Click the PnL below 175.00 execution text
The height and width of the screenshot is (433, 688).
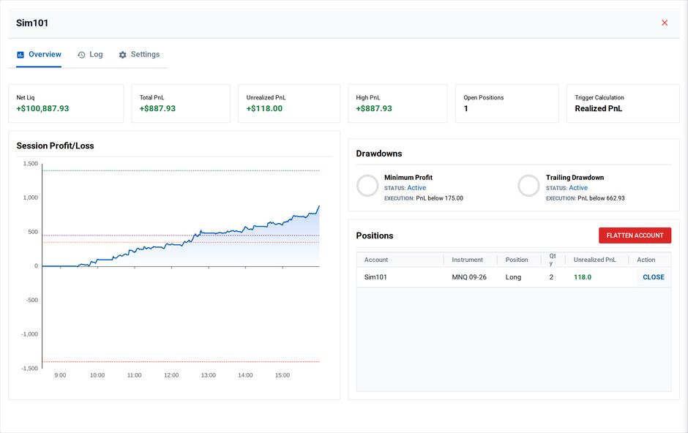tap(439, 198)
